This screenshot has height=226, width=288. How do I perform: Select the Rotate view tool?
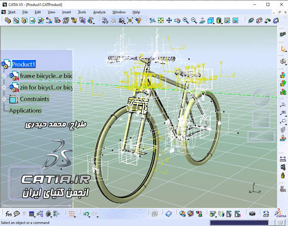pyautogui.click(x=178, y=20)
